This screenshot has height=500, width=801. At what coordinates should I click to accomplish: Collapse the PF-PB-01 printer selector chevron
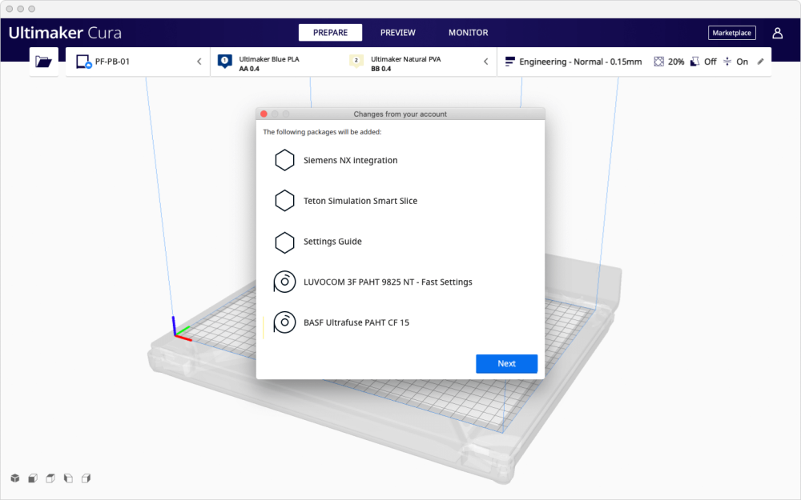(199, 62)
